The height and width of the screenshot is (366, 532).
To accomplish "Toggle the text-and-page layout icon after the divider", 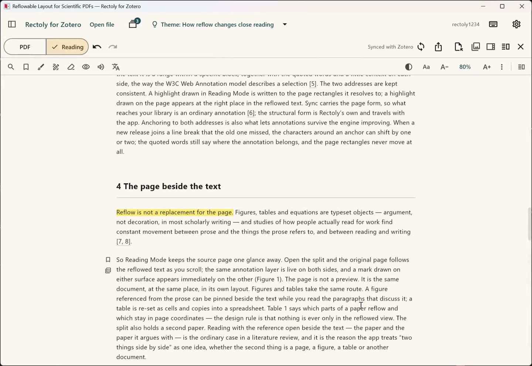I will point(522,67).
